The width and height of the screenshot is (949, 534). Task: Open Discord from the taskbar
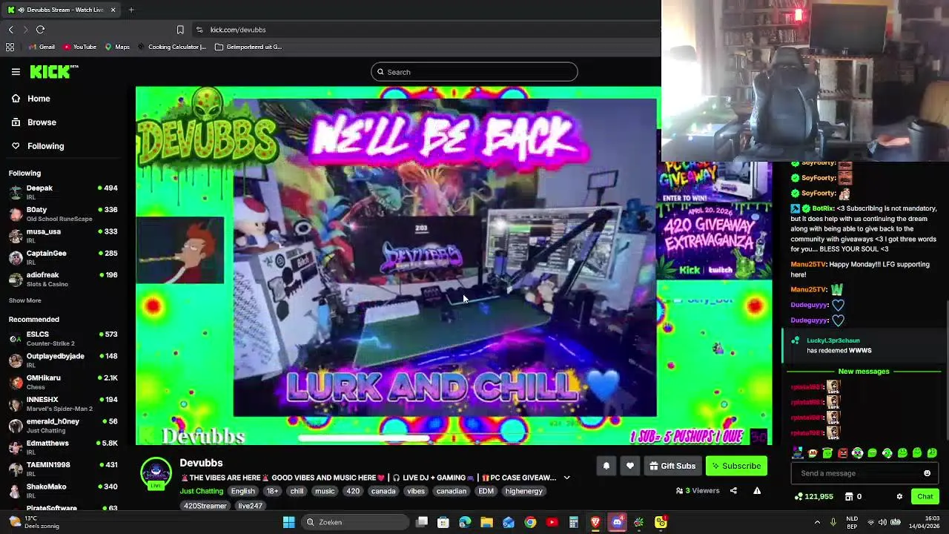coord(617,522)
